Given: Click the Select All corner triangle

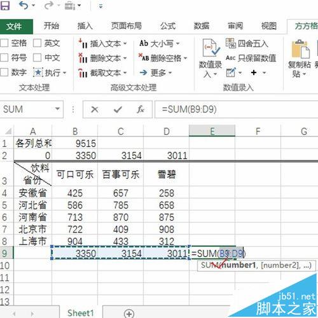Looking at the screenshot, I should [8, 132].
